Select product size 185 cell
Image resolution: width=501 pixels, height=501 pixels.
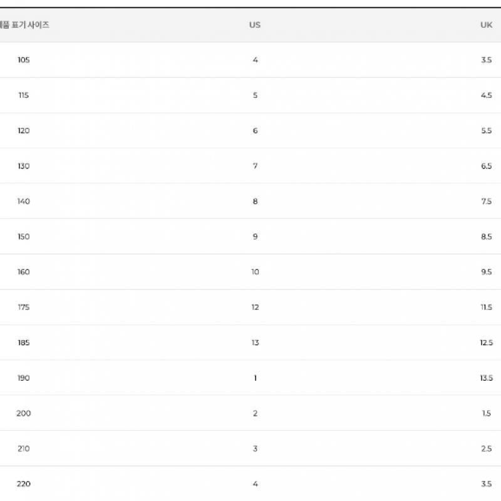[24, 343]
